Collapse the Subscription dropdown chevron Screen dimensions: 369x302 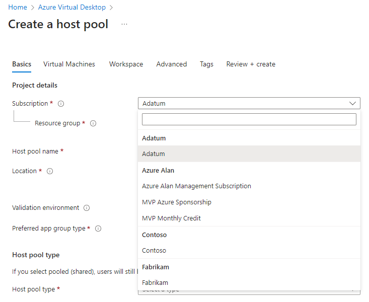pos(352,103)
